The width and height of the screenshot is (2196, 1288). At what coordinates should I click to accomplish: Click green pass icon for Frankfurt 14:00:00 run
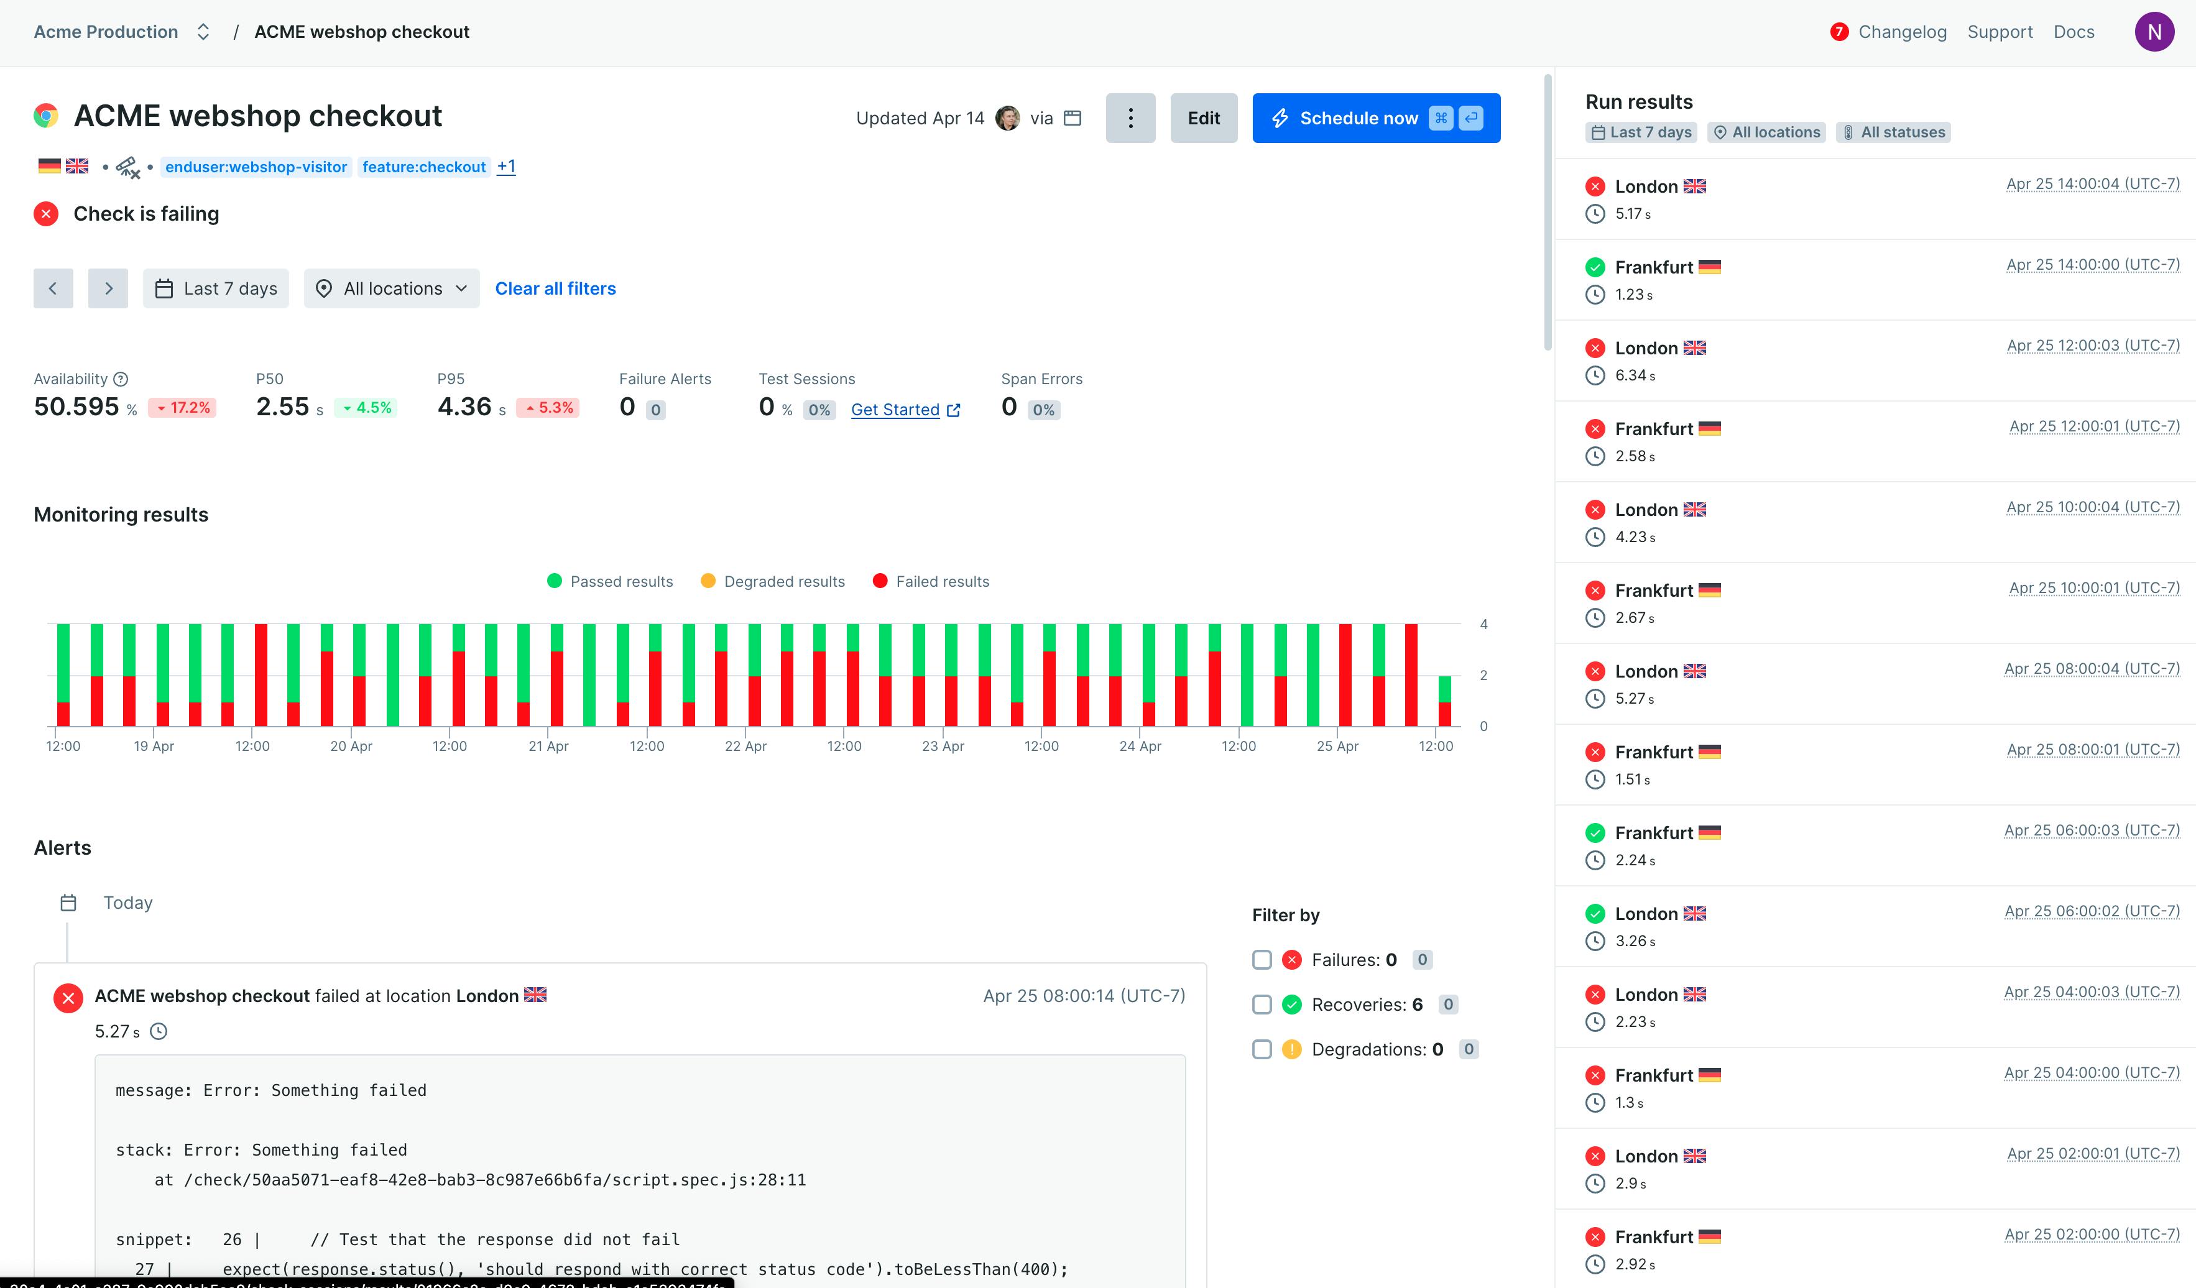(1595, 267)
